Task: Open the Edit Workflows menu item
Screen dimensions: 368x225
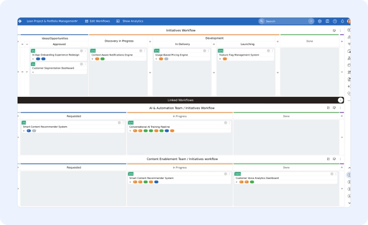Action: pyautogui.click(x=97, y=21)
